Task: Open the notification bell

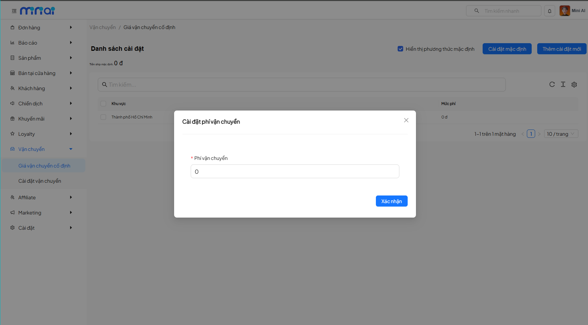Action: point(549,11)
